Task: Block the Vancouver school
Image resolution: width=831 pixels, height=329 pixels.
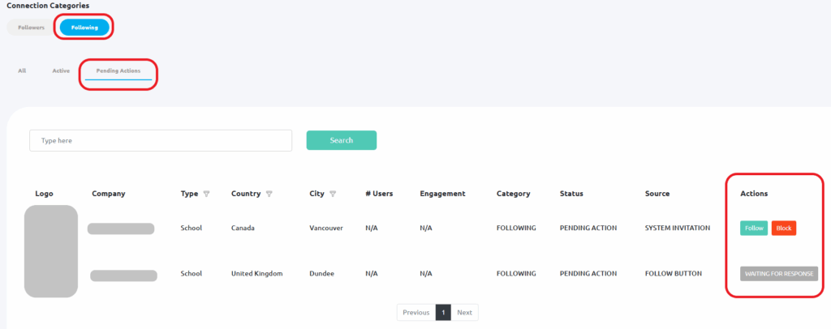Action: click(783, 228)
